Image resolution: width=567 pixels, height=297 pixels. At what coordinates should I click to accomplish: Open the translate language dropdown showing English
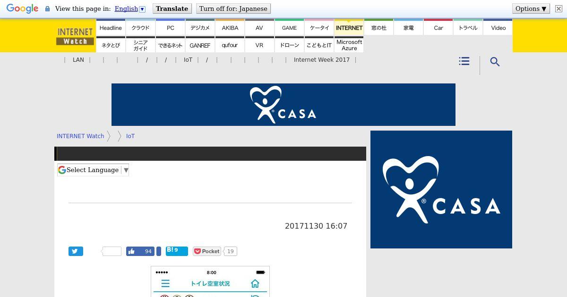pos(130,8)
